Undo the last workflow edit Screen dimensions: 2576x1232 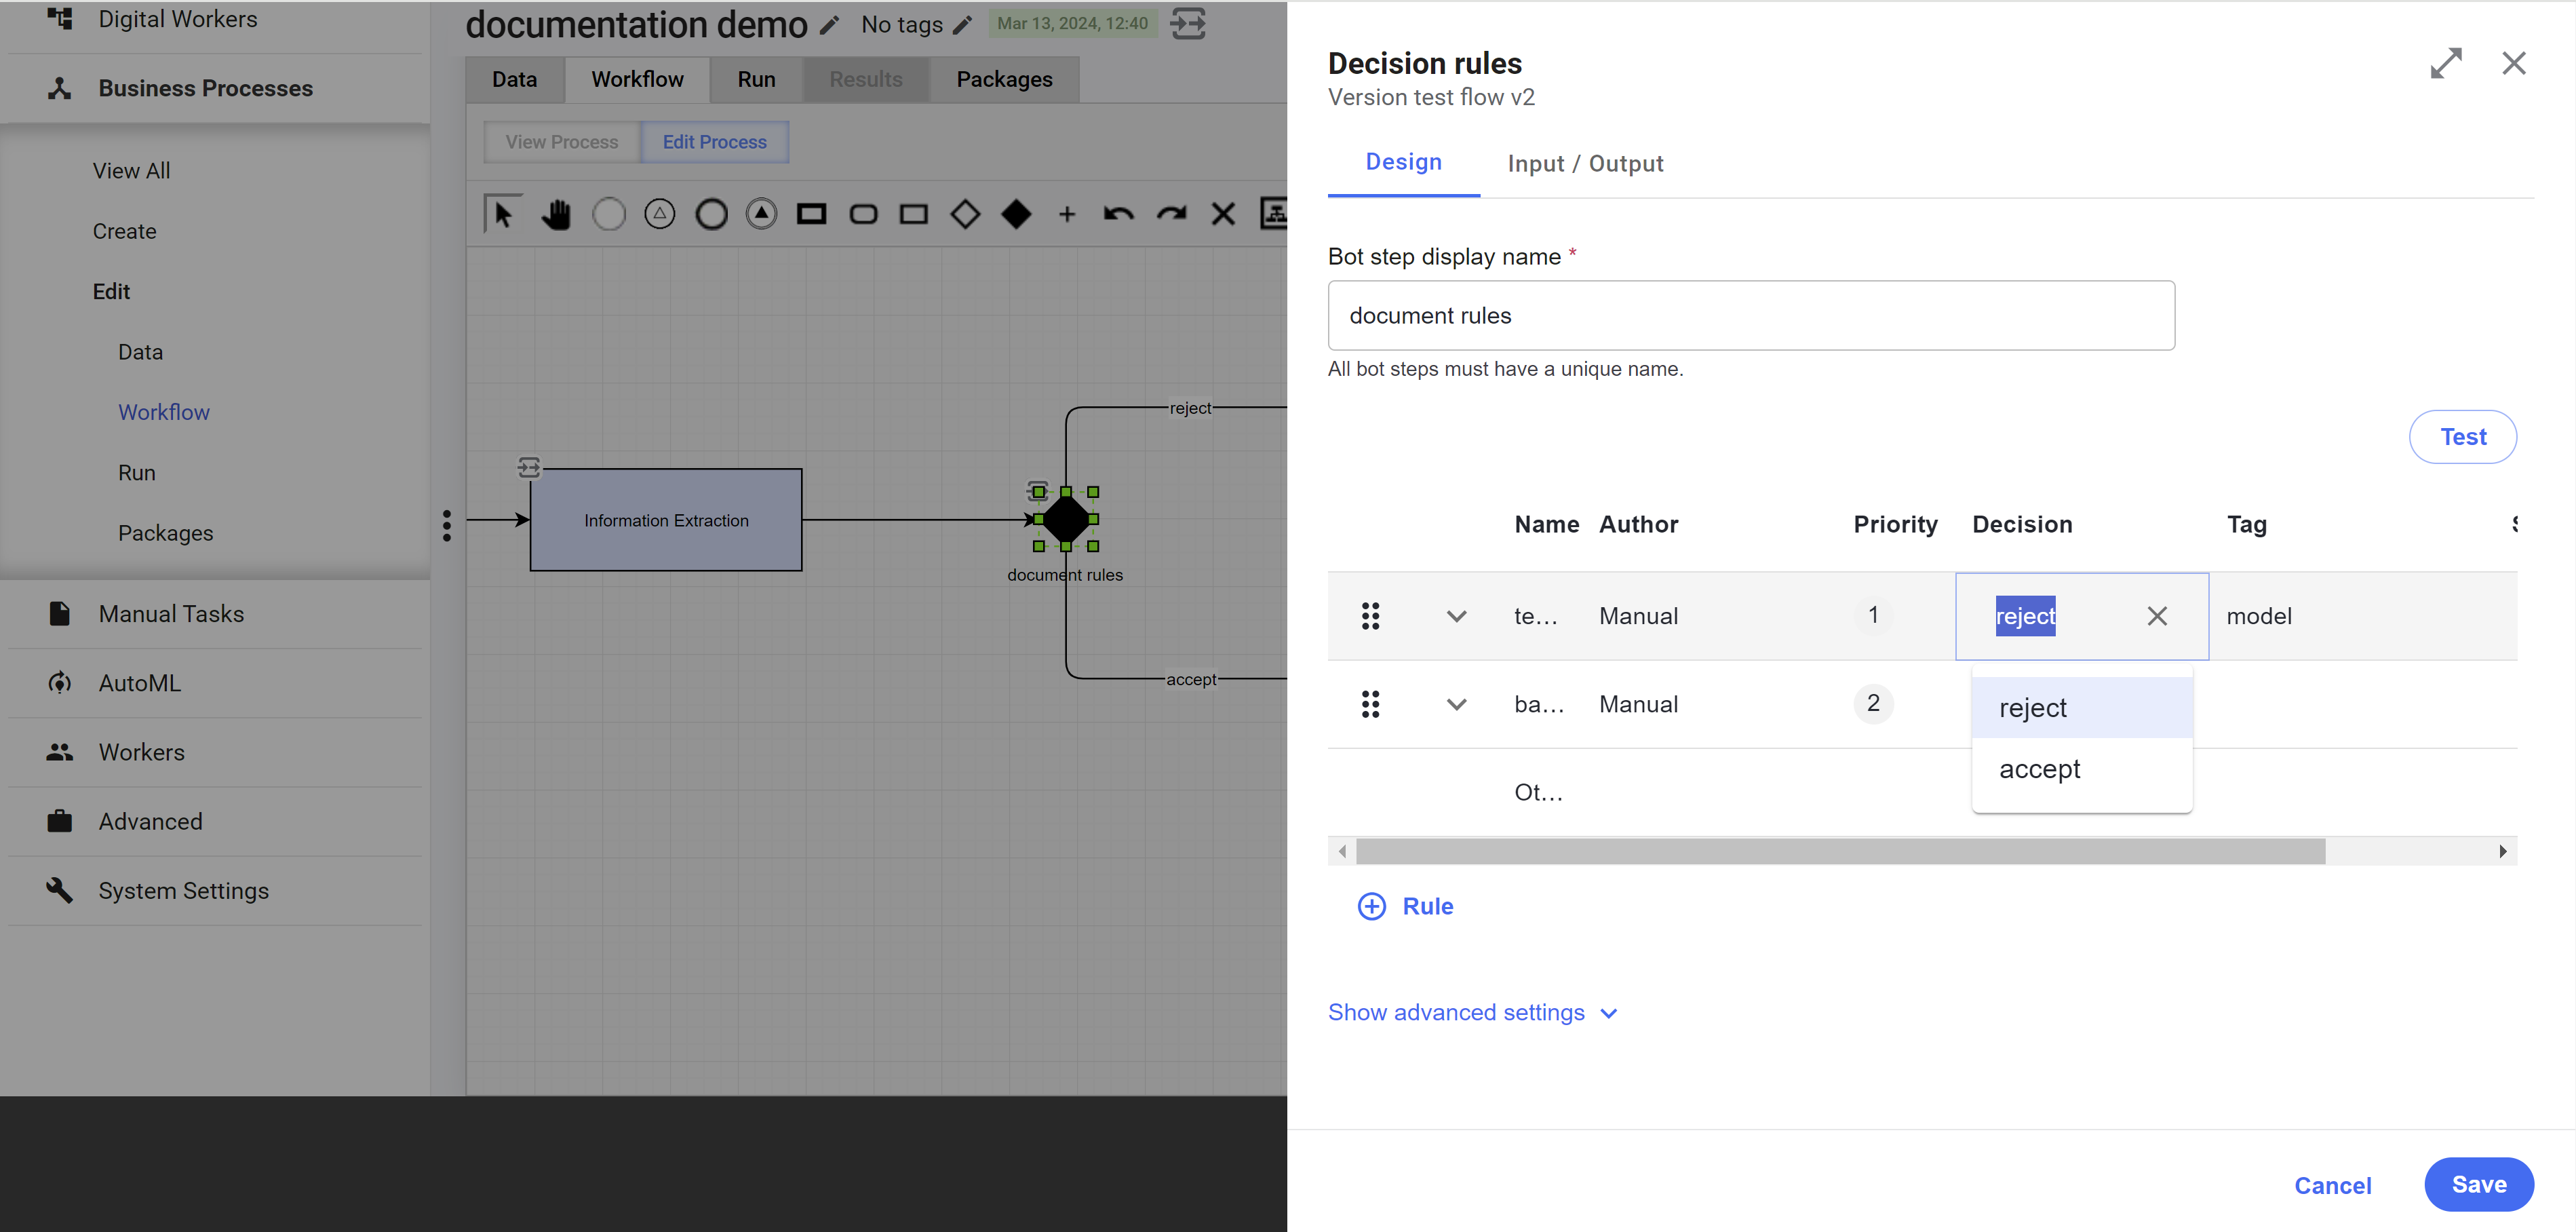pos(1118,214)
